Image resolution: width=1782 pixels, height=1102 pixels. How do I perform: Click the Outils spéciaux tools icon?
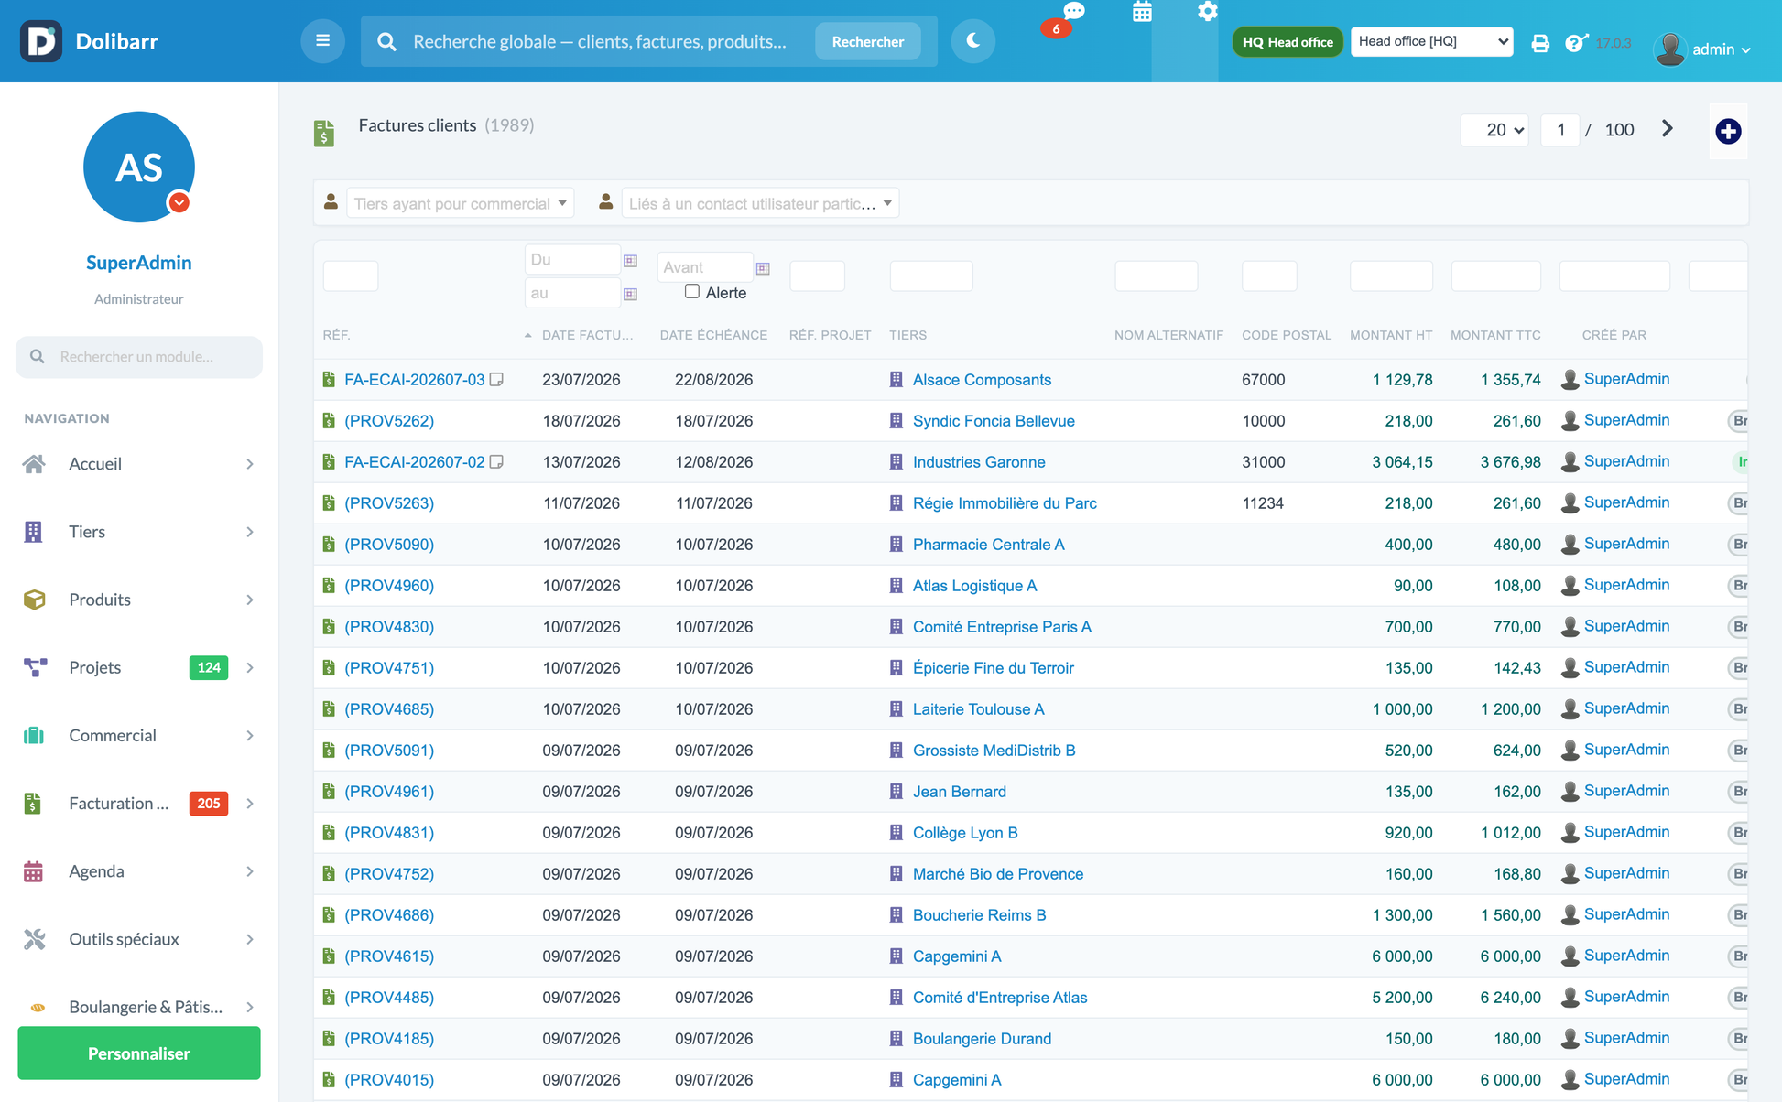(x=34, y=939)
